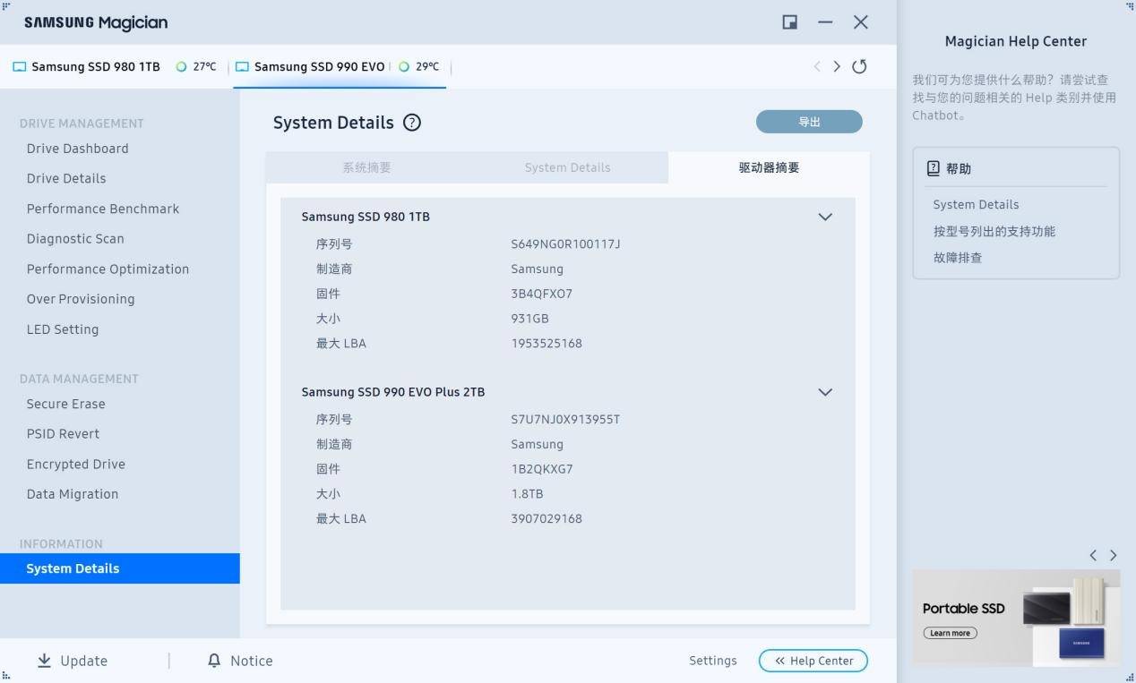Click the Notice bell icon
Image resolution: width=1136 pixels, height=683 pixels.
[214, 661]
